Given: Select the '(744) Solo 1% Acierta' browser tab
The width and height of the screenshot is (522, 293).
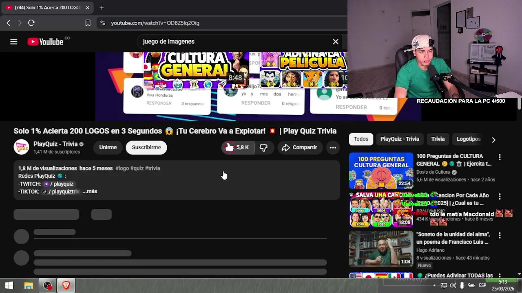Looking at the screenshot, I should [x=47, y=7].
